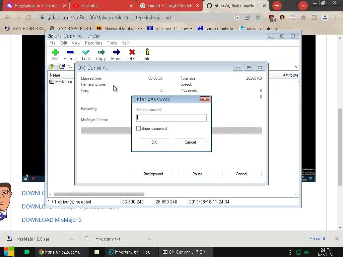
Task: Go back in browser history
Action: pos(7,17)
